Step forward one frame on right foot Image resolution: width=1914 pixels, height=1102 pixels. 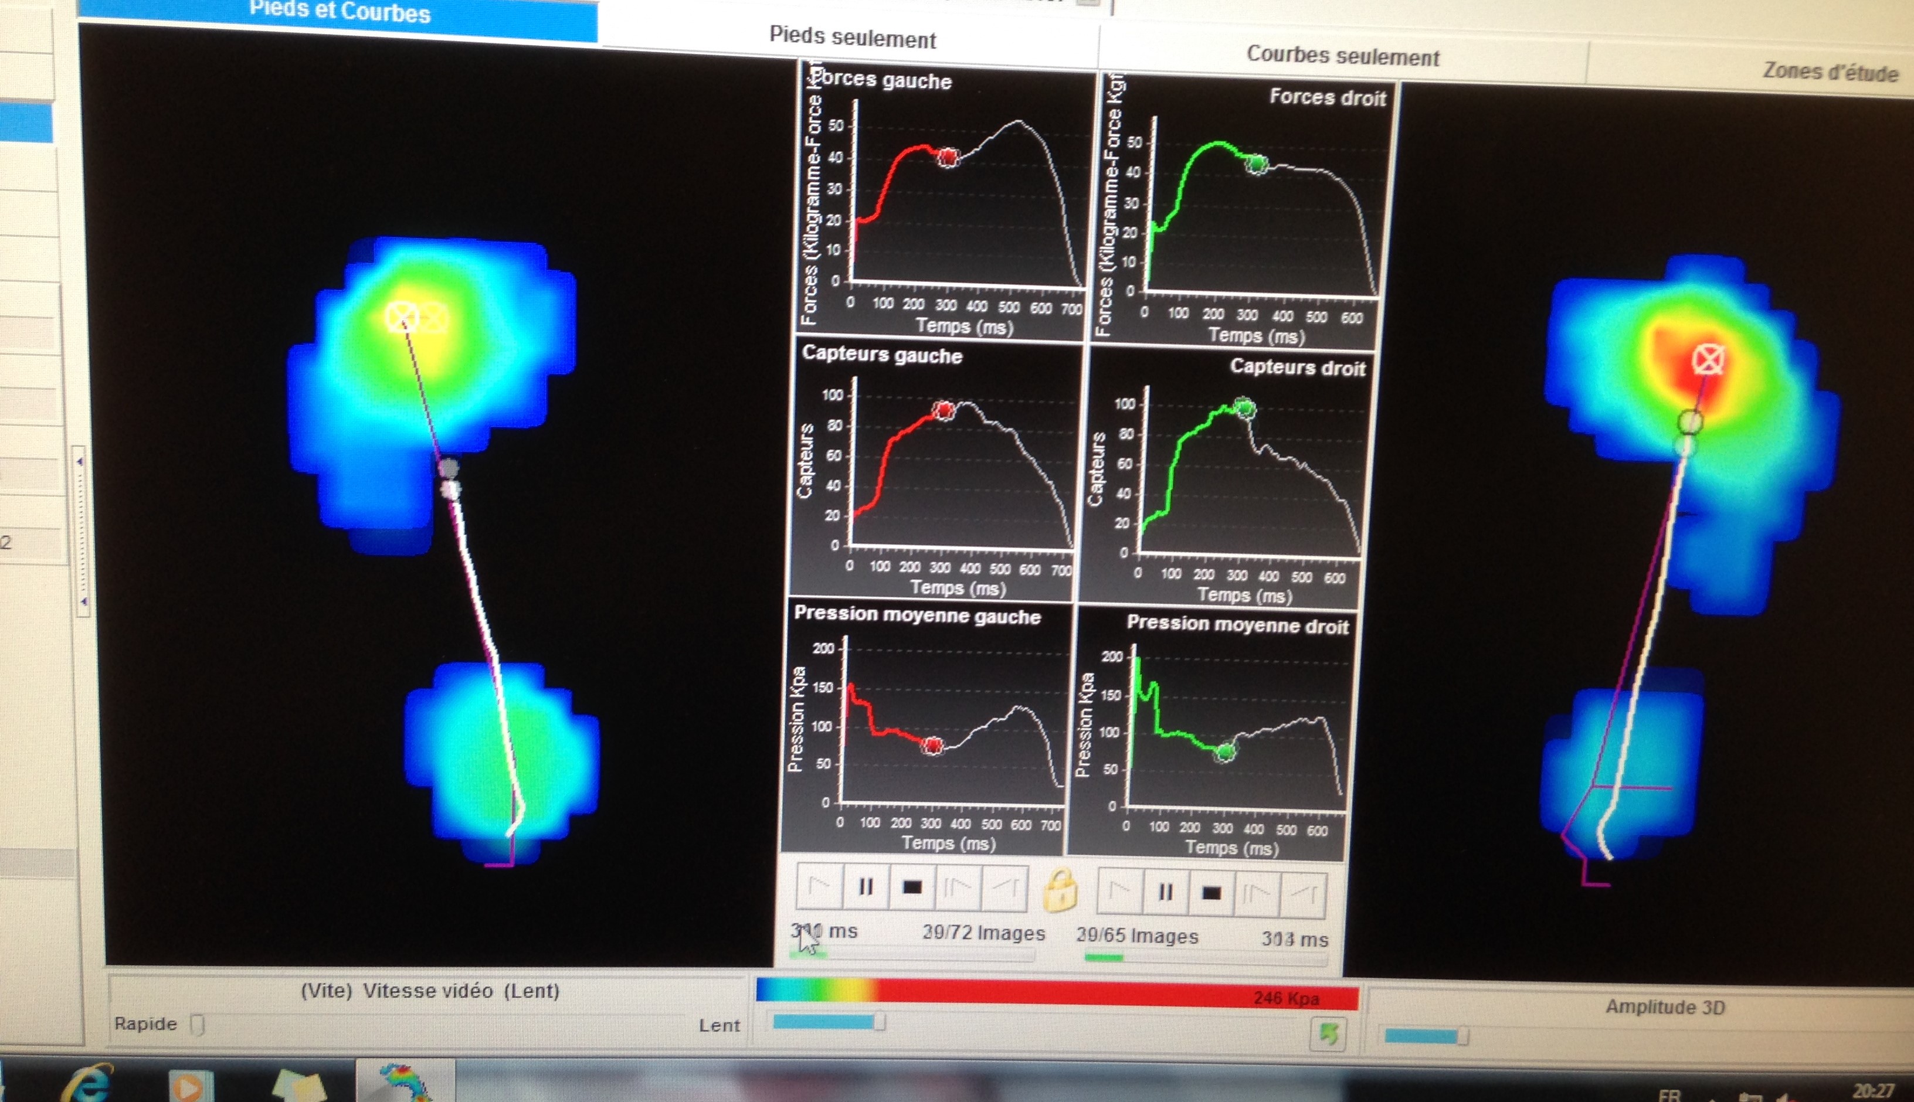(1257, 894)
